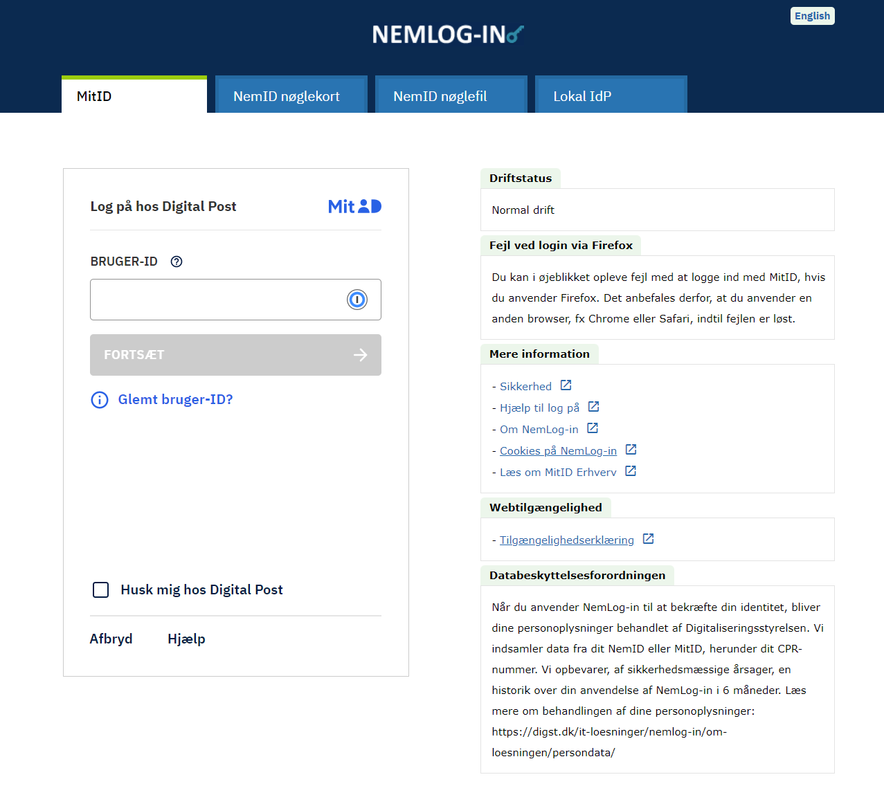Click the MitID logo in login box
Image resolution: width=884 pixels, height=786 pixels.
tap(354, 206)
